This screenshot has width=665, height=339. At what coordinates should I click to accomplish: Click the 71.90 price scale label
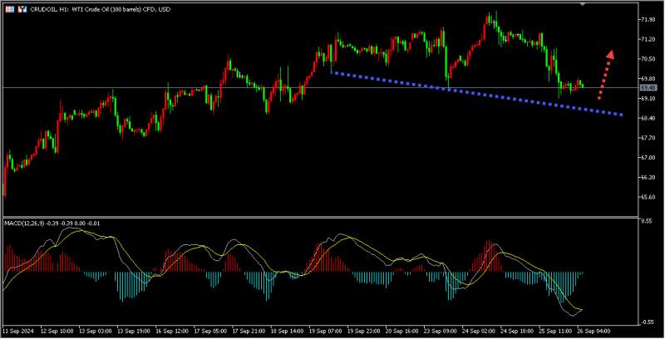tap(649, 19)
